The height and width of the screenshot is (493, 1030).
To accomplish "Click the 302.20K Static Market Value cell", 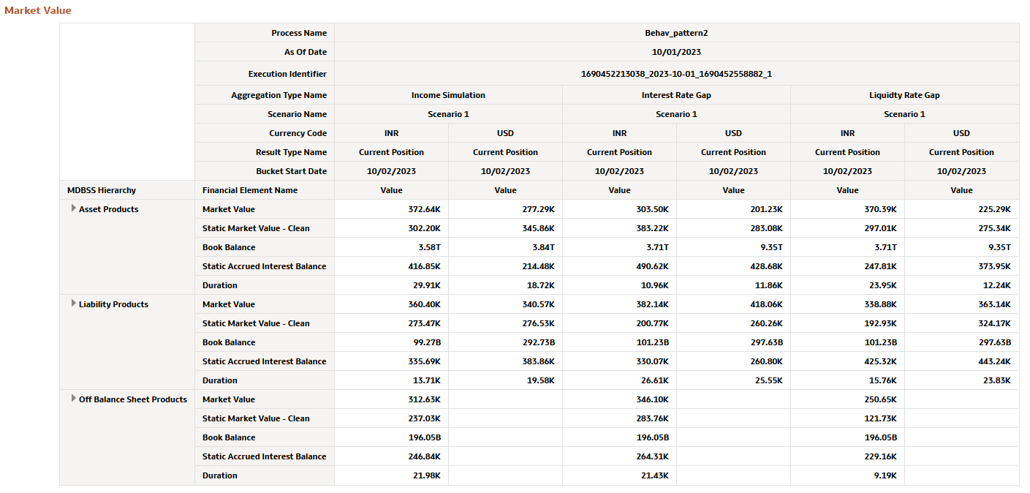I will [391, 228].
